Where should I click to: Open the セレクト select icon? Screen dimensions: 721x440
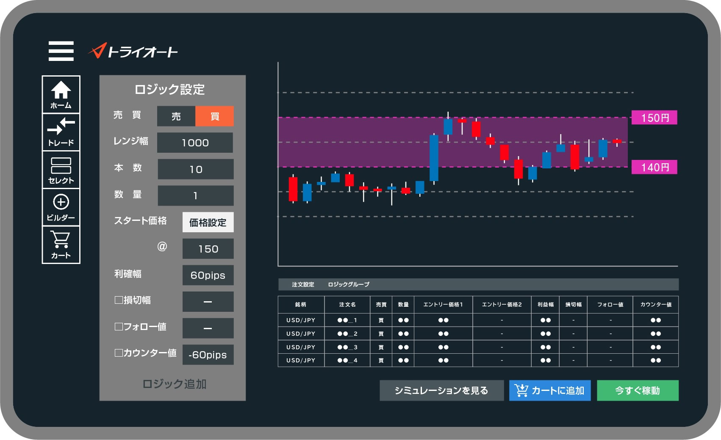(61, 170)
